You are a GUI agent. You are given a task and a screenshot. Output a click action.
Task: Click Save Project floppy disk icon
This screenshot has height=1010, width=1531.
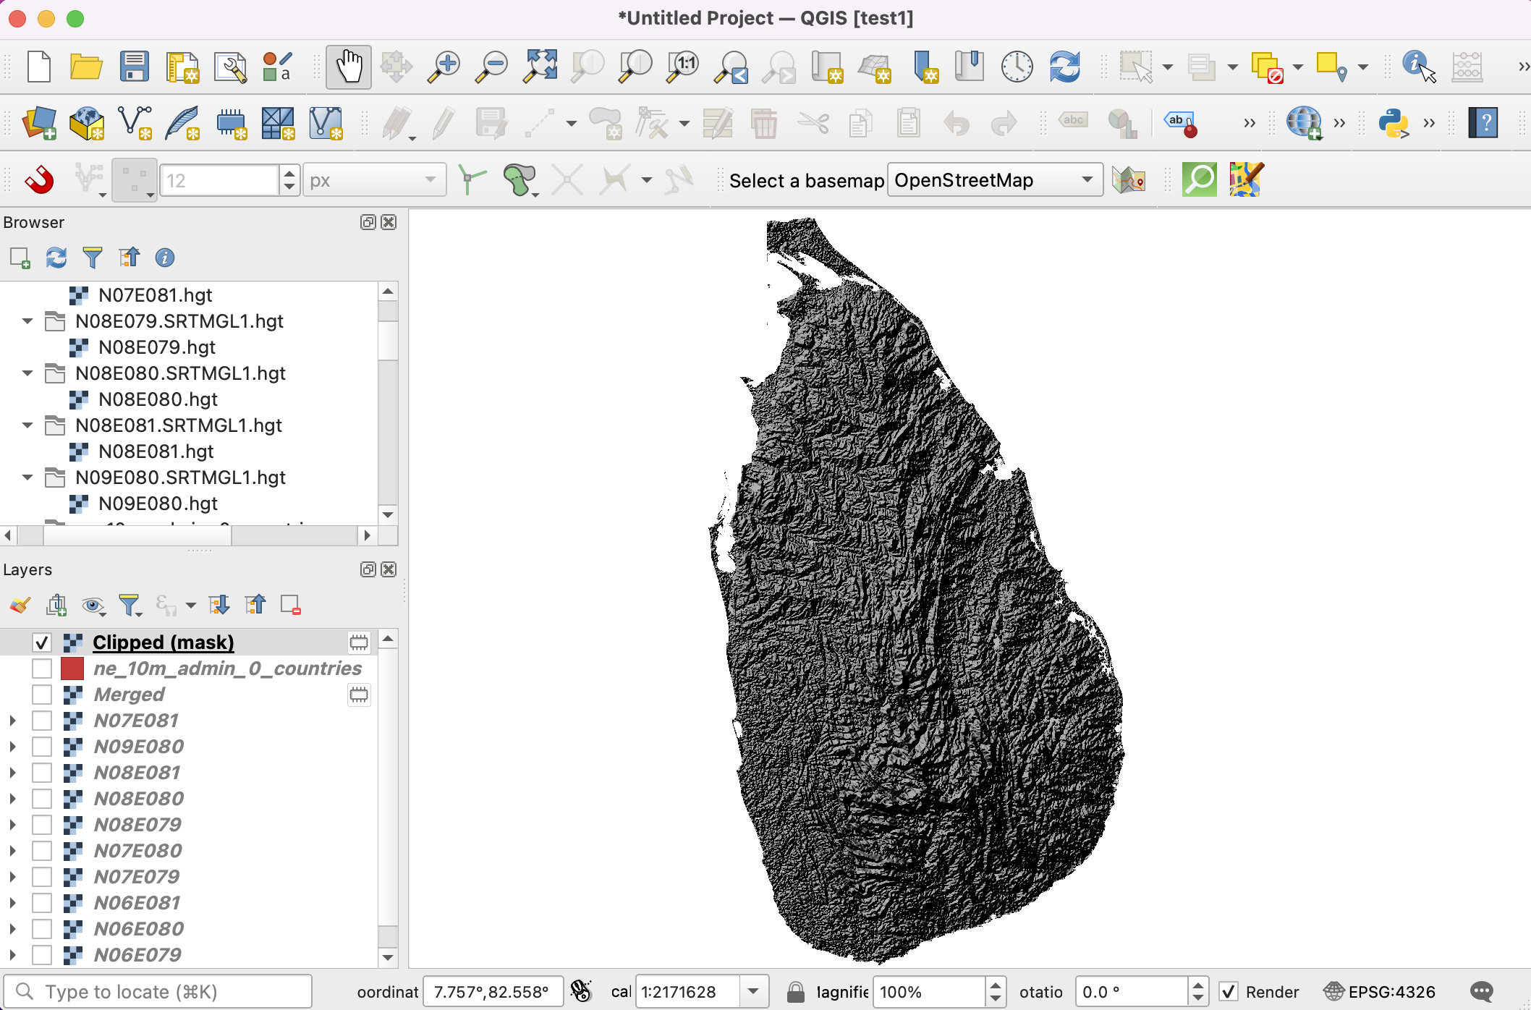[x=135, y=67]
